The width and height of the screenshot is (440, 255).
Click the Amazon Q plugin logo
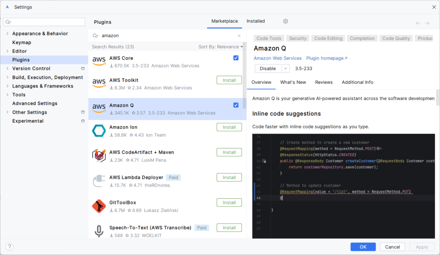tap(99, 109)
